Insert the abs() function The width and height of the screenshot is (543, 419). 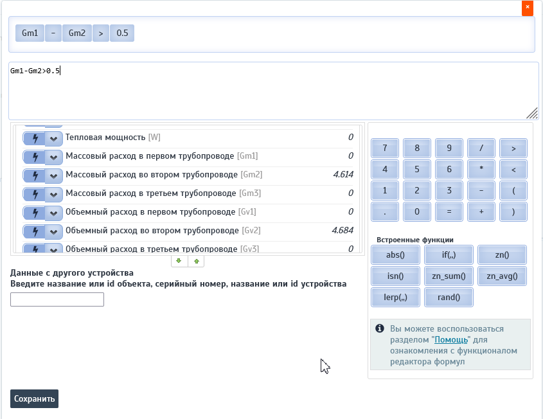tap(395, 254)
